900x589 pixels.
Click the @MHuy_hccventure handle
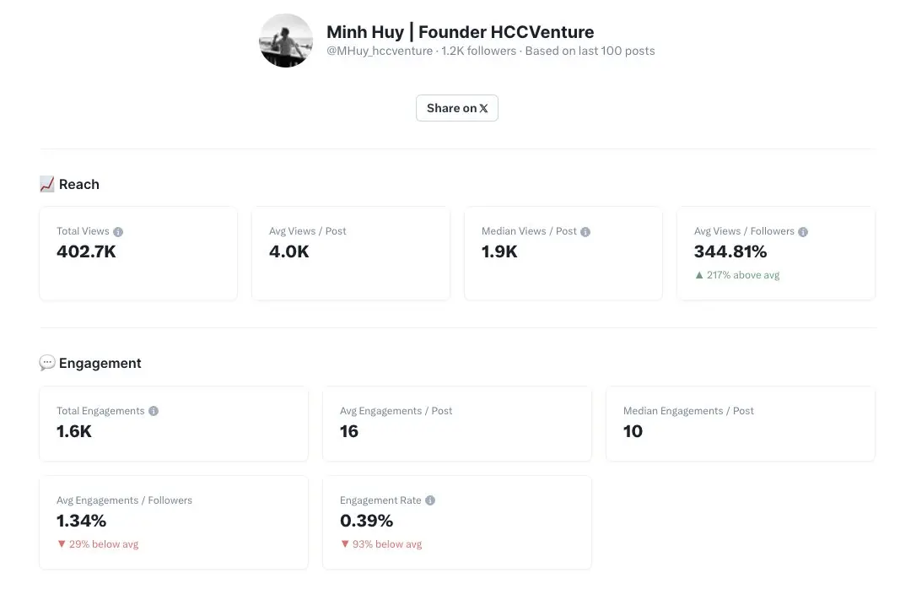380,51
